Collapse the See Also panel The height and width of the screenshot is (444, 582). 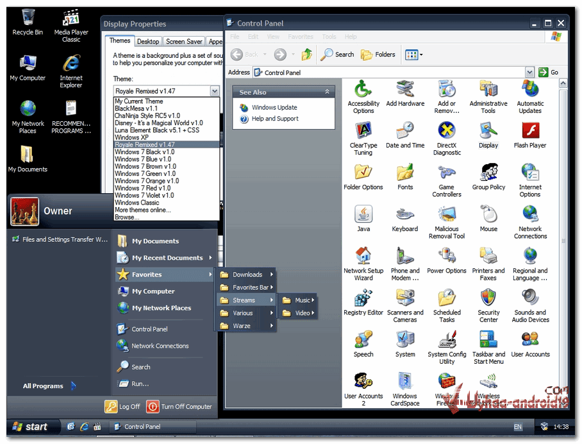(327, 92)
